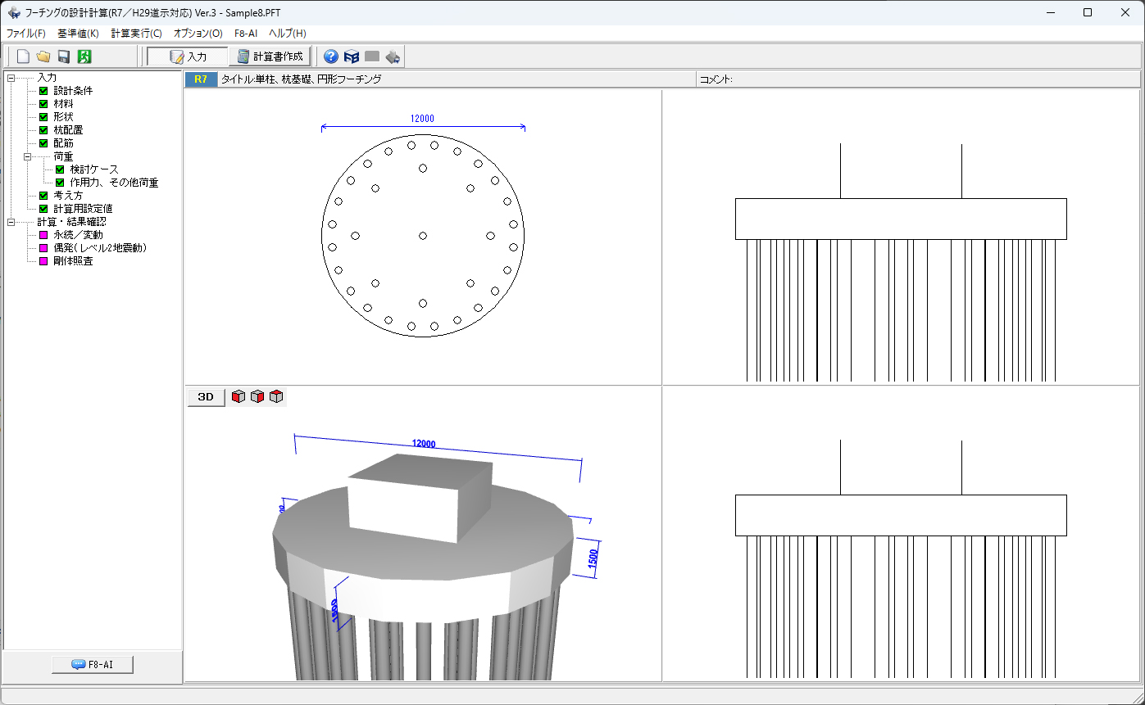Collapse the 計算・結果確認 tree node
Screen dimensions: 1145x705
[x=11, y=222]
